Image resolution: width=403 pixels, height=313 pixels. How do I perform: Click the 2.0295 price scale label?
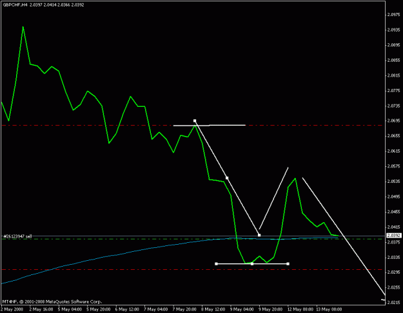coord(394,272)
